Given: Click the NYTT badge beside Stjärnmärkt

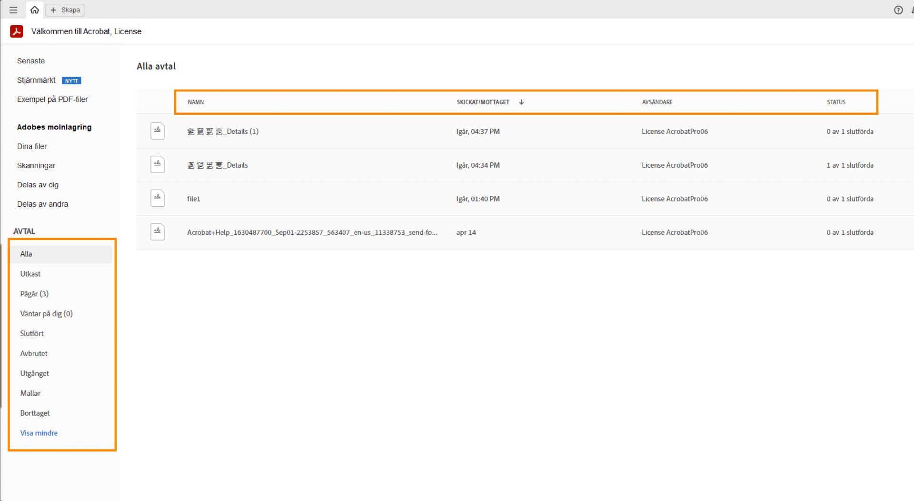Looking at the screenshot, I should pyautogui.click(x=71, y=80).
